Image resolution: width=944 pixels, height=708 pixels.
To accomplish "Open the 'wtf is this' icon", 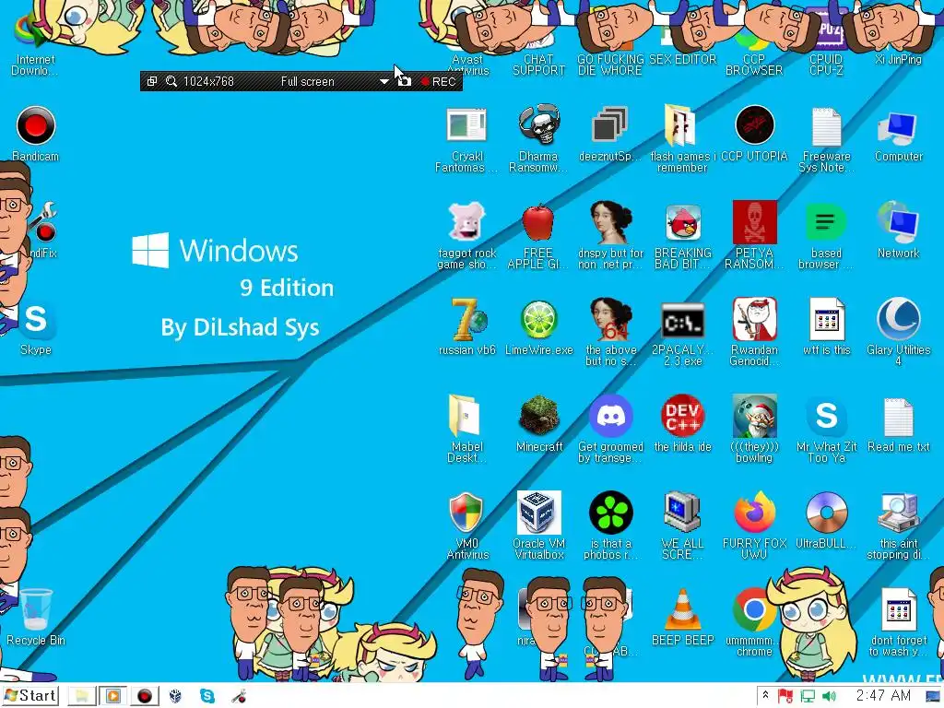I will [826, 320].
